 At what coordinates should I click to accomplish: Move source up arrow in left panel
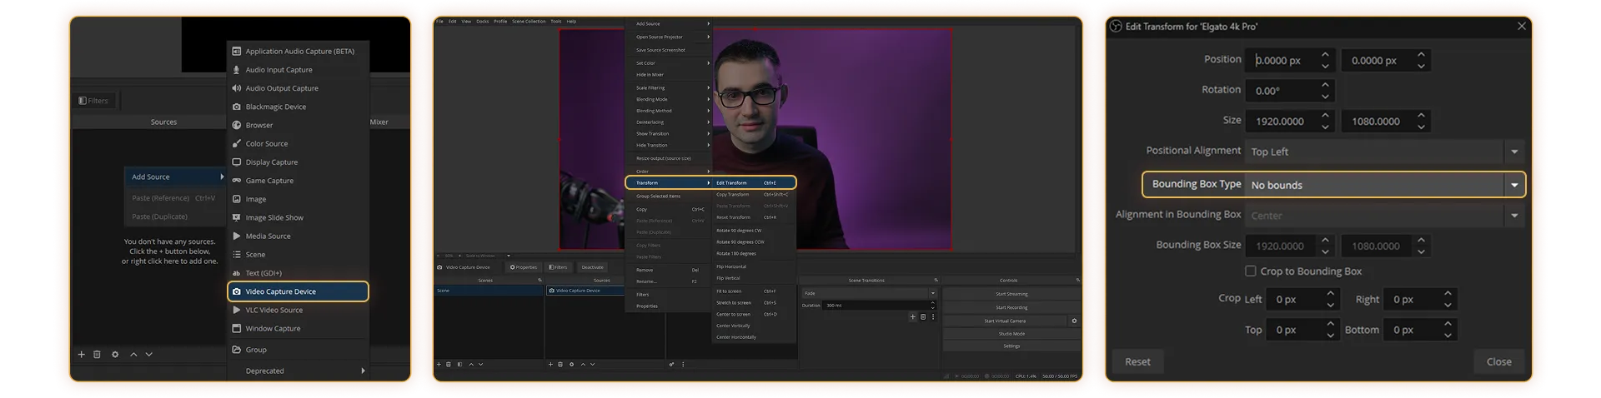point(133,355)
